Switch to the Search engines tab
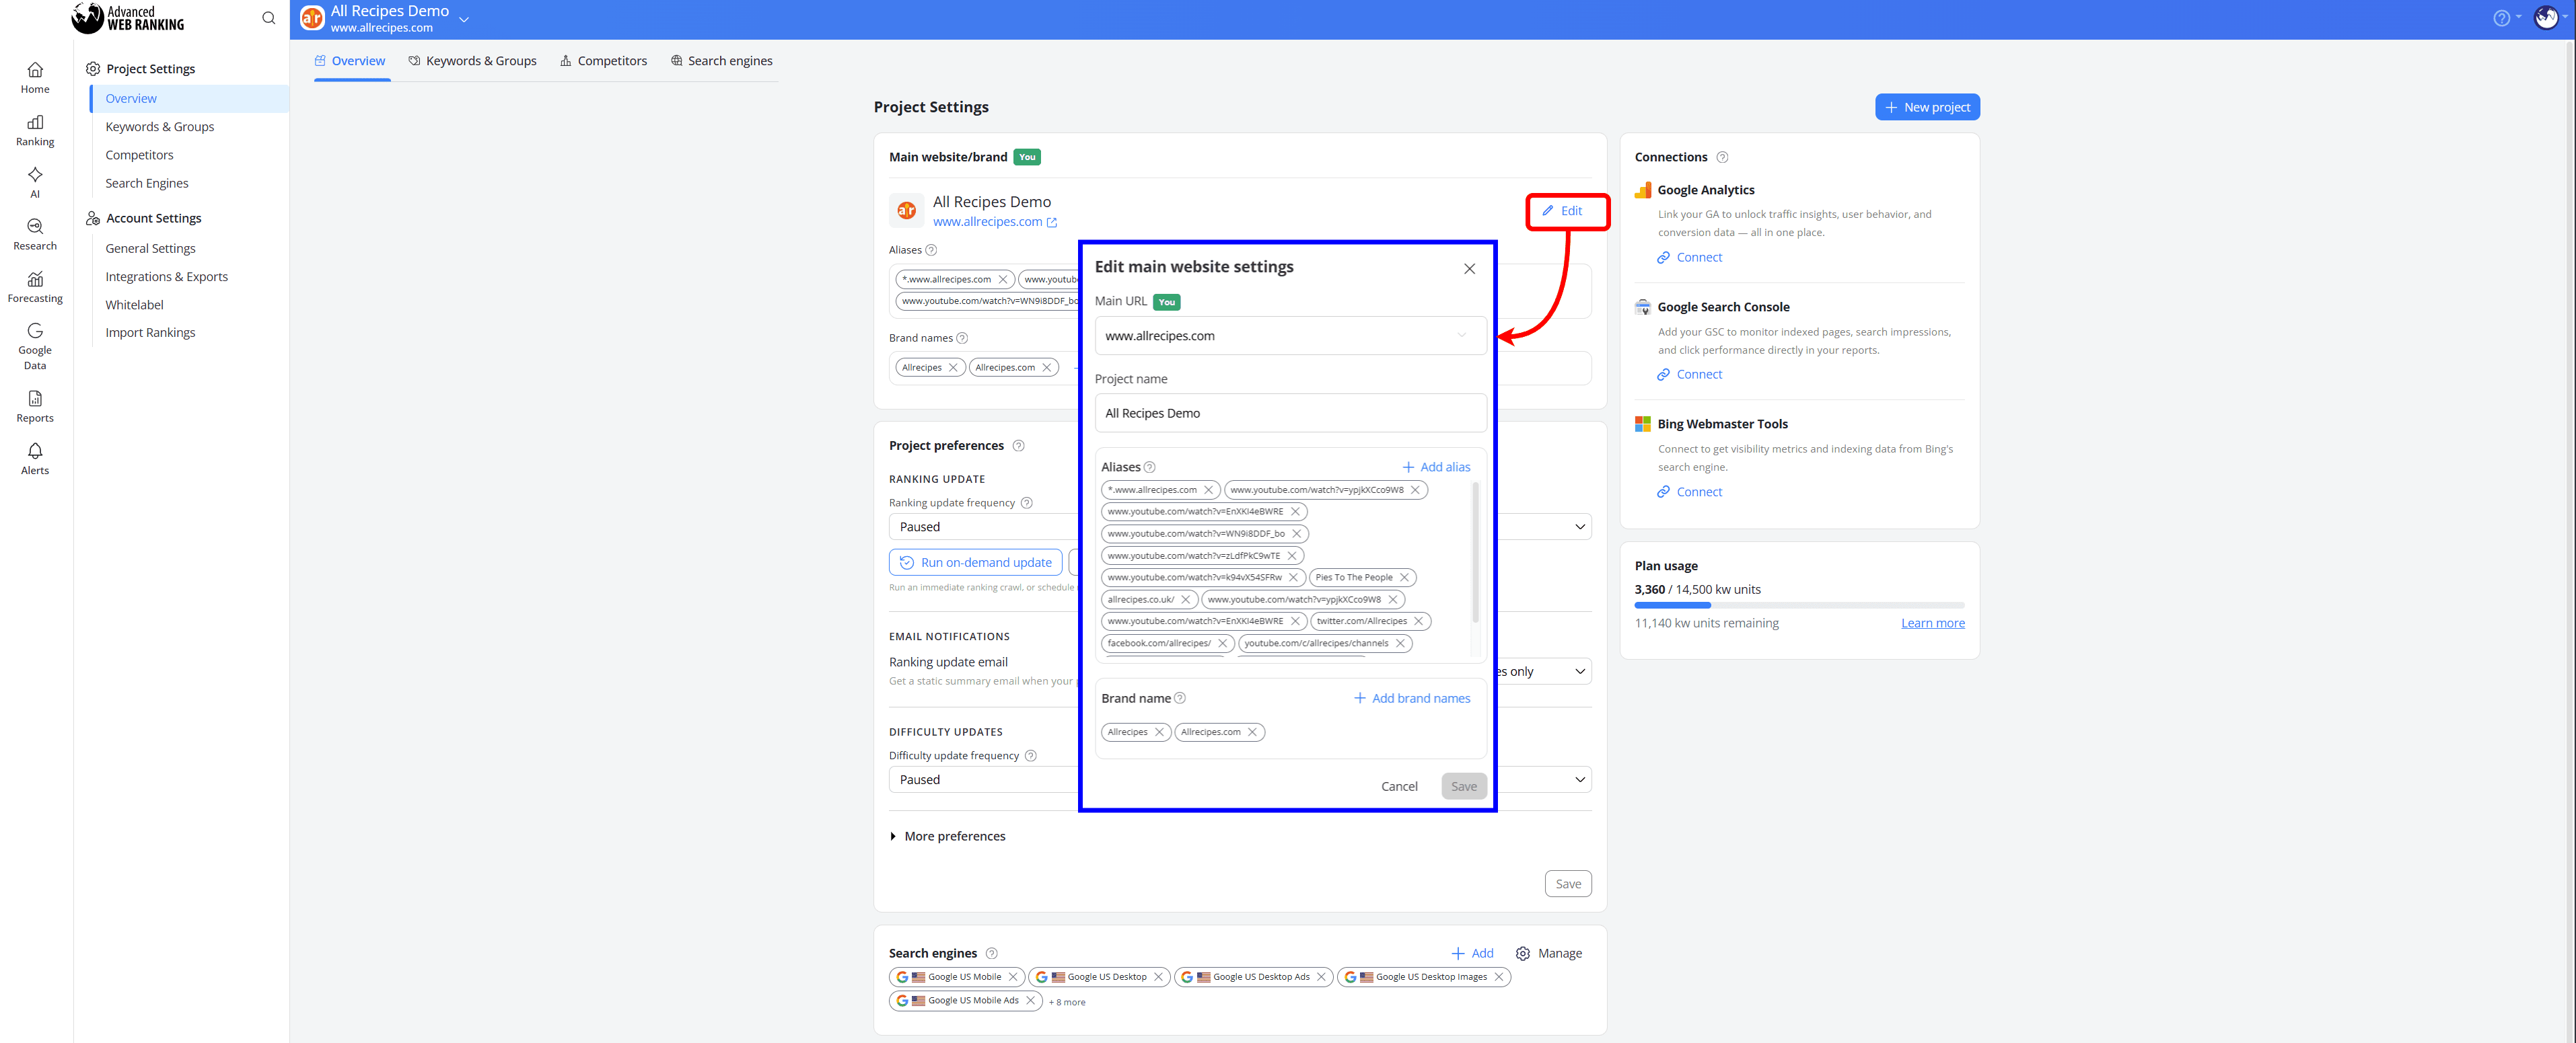2576x1043 pixels. click(x=721, y=61)
